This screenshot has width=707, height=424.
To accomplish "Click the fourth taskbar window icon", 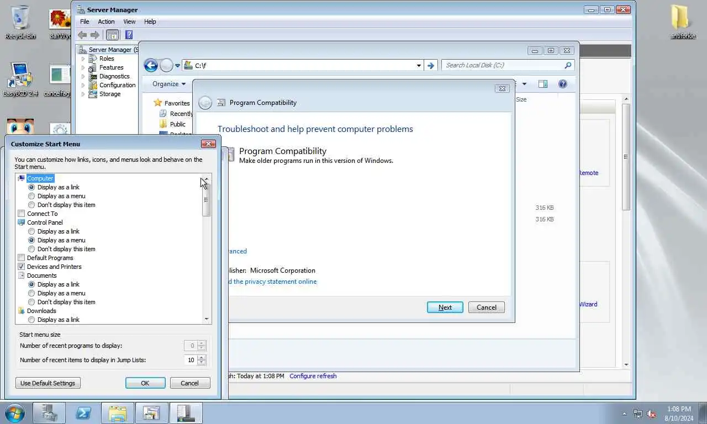I will pyautogui.click(x=151, y=413).
